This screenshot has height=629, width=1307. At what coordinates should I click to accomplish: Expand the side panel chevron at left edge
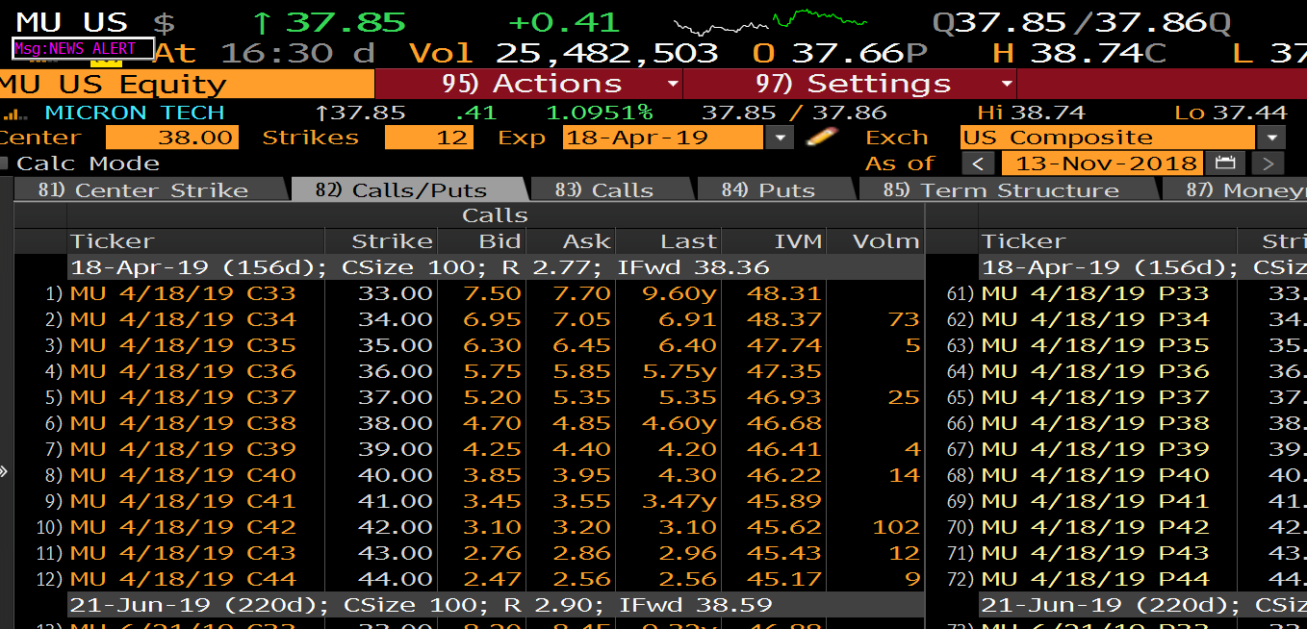(x=4, y=471)
